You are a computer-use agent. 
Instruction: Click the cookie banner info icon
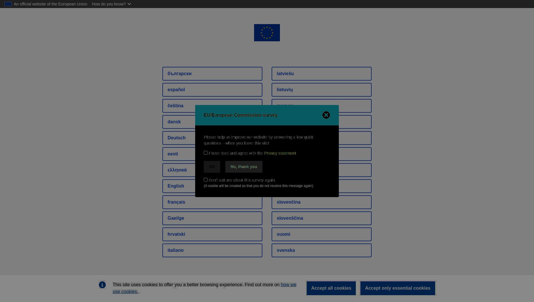(x=102, y=285)
